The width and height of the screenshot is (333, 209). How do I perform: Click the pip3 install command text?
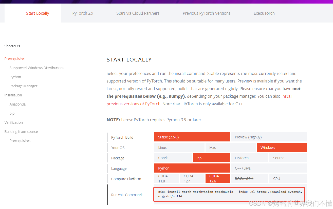230,194
